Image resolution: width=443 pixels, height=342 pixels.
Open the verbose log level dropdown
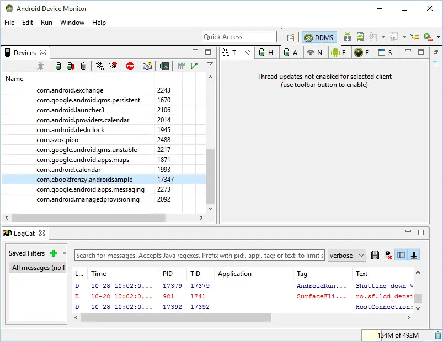[346, 255]
